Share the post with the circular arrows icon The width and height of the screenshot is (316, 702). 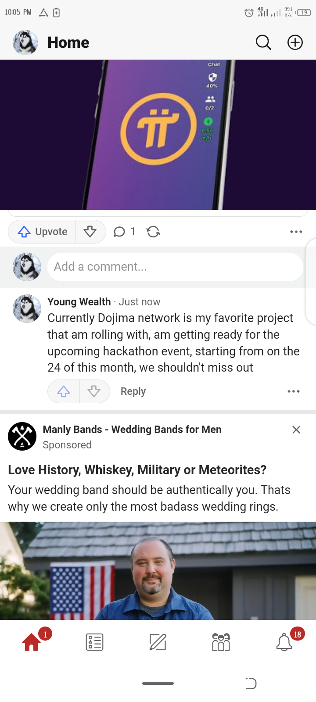click(153, 232)
